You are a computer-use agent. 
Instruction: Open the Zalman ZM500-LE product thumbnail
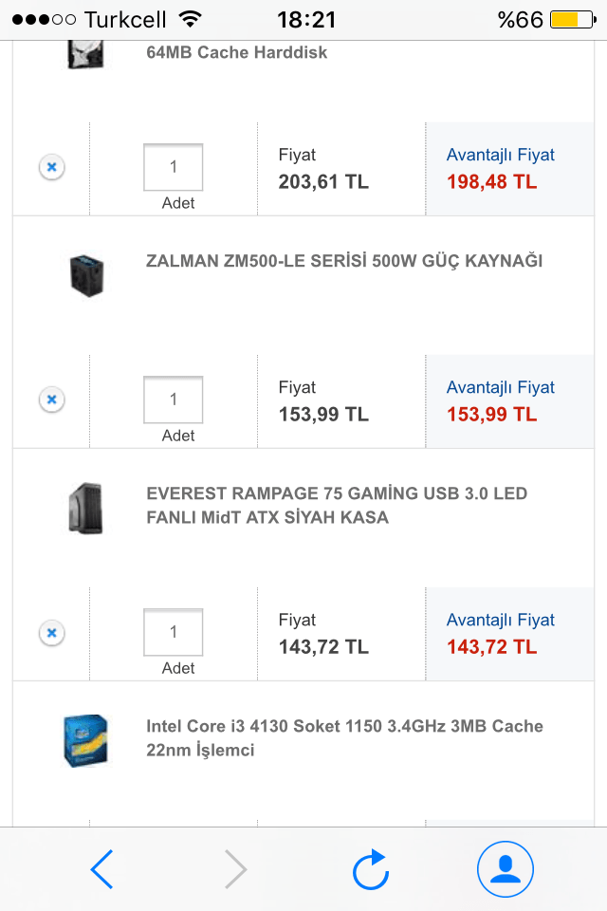(x=86, y=275)
